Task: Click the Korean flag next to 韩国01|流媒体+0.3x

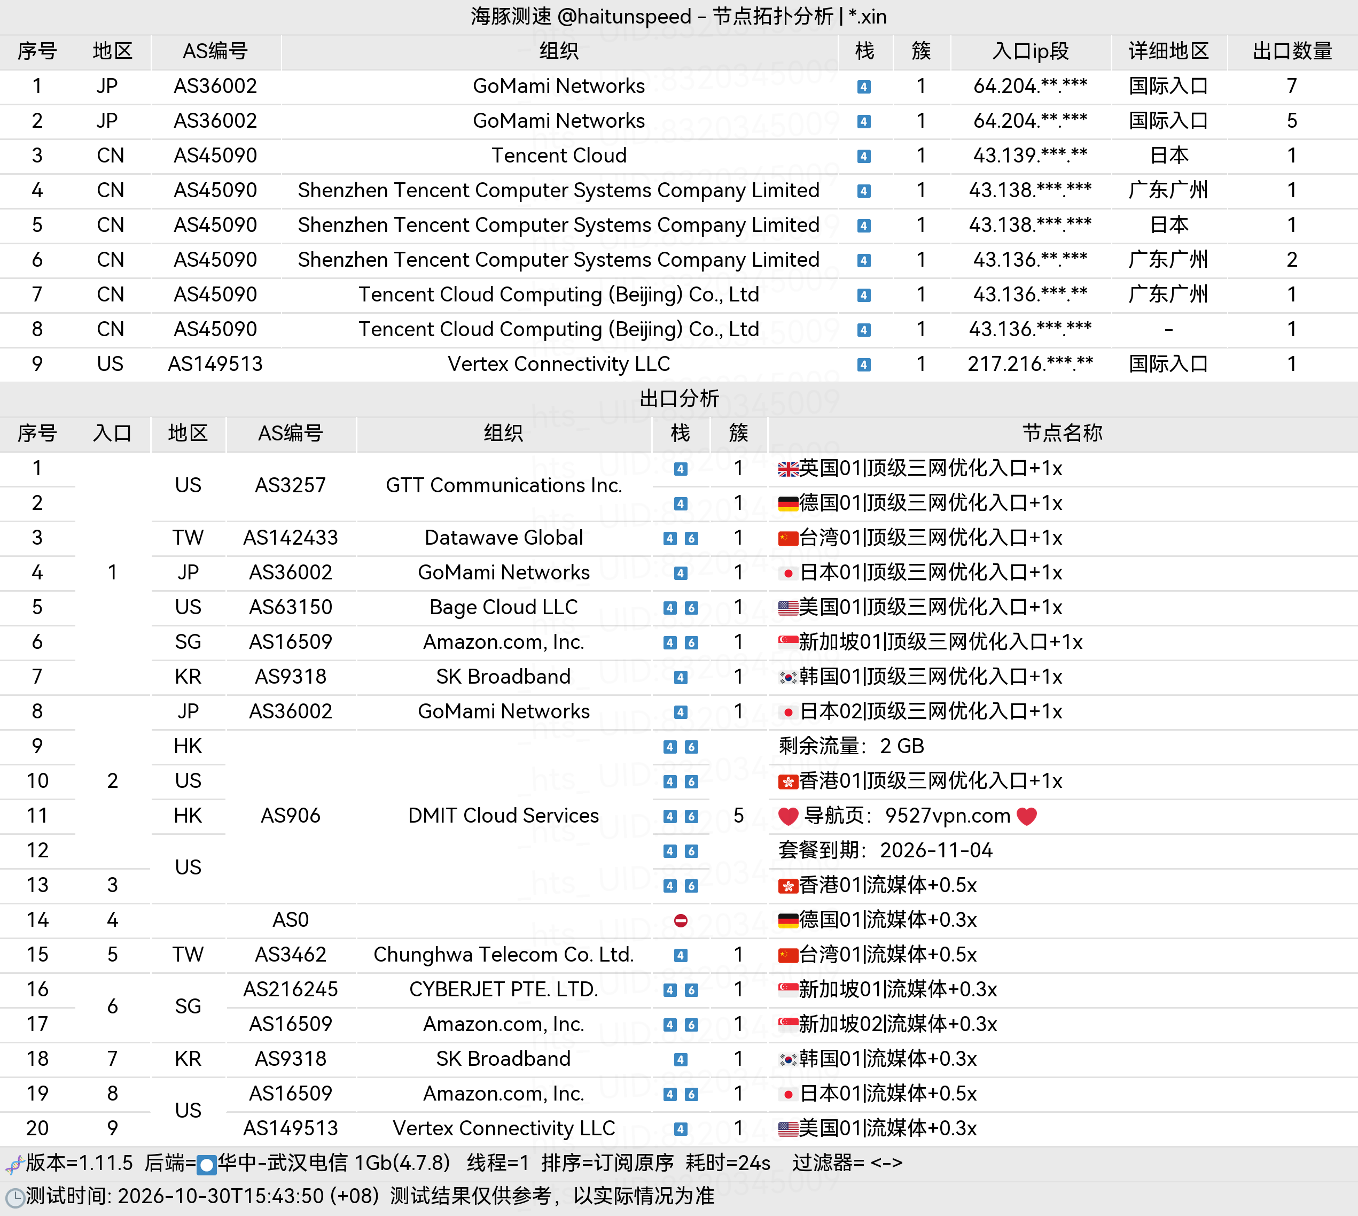Action: [x=788, y=1059]
